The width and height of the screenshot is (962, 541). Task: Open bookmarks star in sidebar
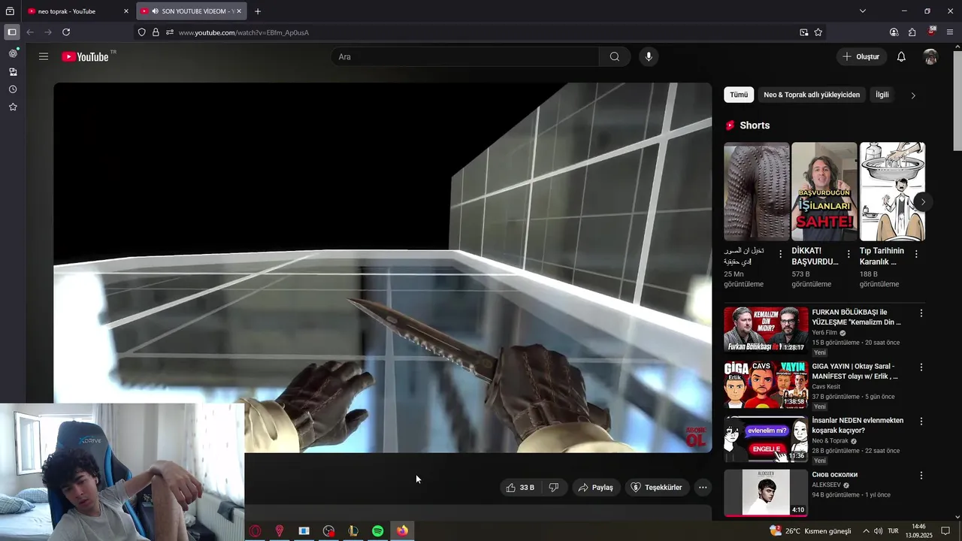pyautogui.click(x=13, y=107)
